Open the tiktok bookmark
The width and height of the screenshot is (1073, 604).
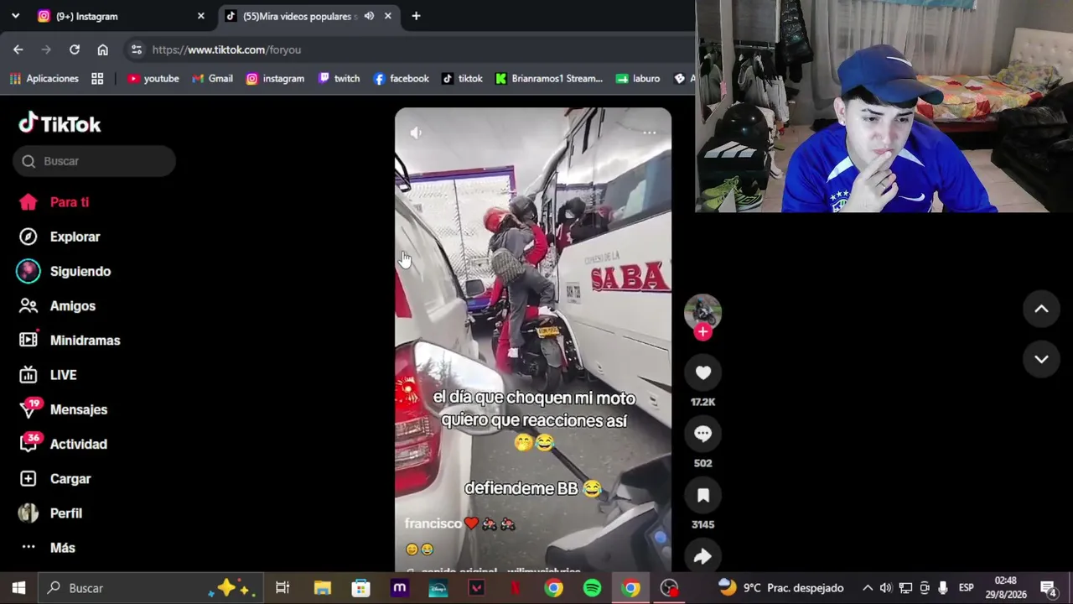[x=462, y=78]
